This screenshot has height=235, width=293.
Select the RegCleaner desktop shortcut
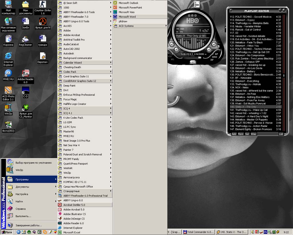25,41
